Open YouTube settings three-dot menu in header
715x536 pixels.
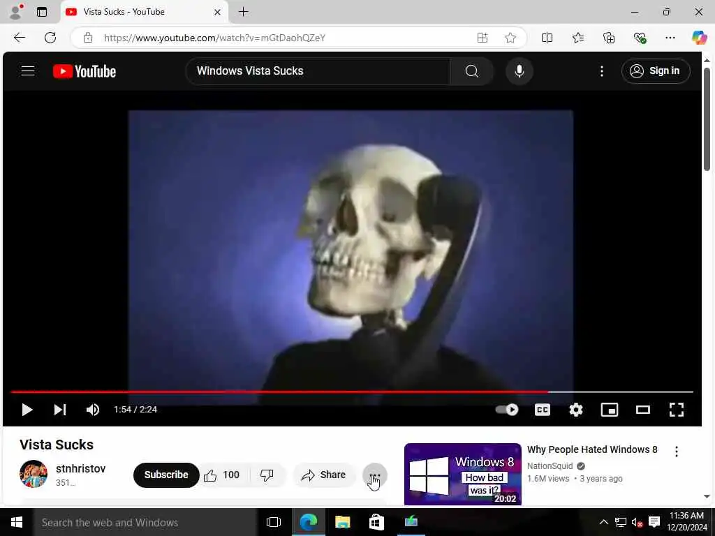[601, 71]
